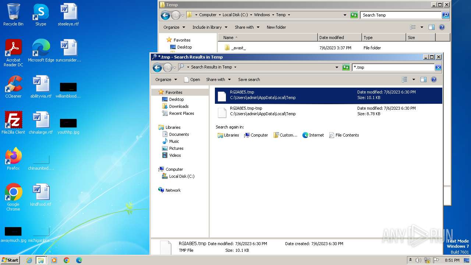Expand view options arrow in Temp window
Viewport: 471px width, 265px height.
pyautogui.click(x=422, y=27)
